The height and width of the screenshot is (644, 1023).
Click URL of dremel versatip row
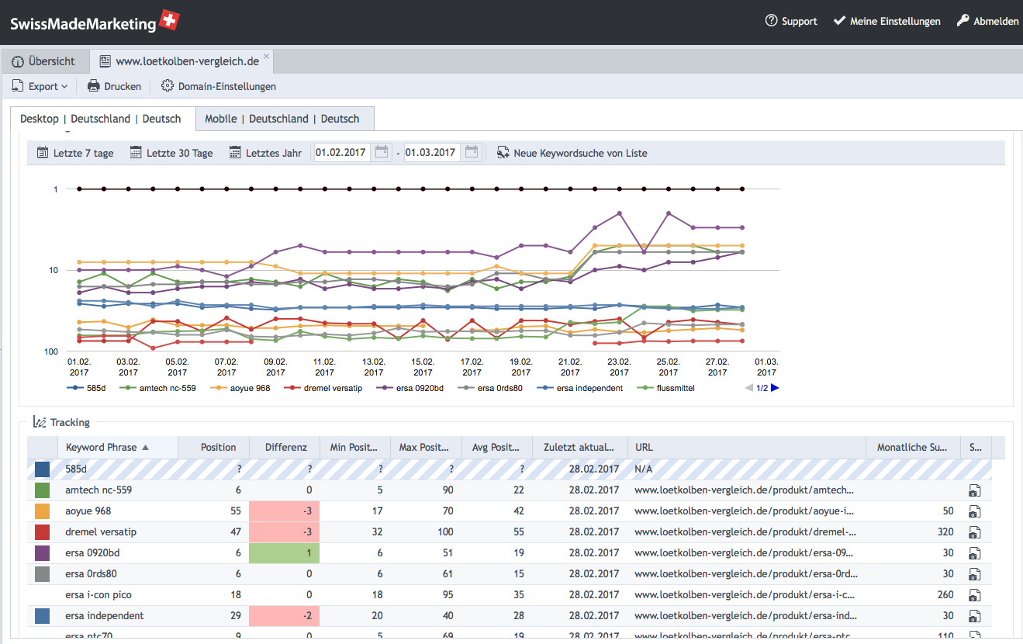[x=745, y=532]
